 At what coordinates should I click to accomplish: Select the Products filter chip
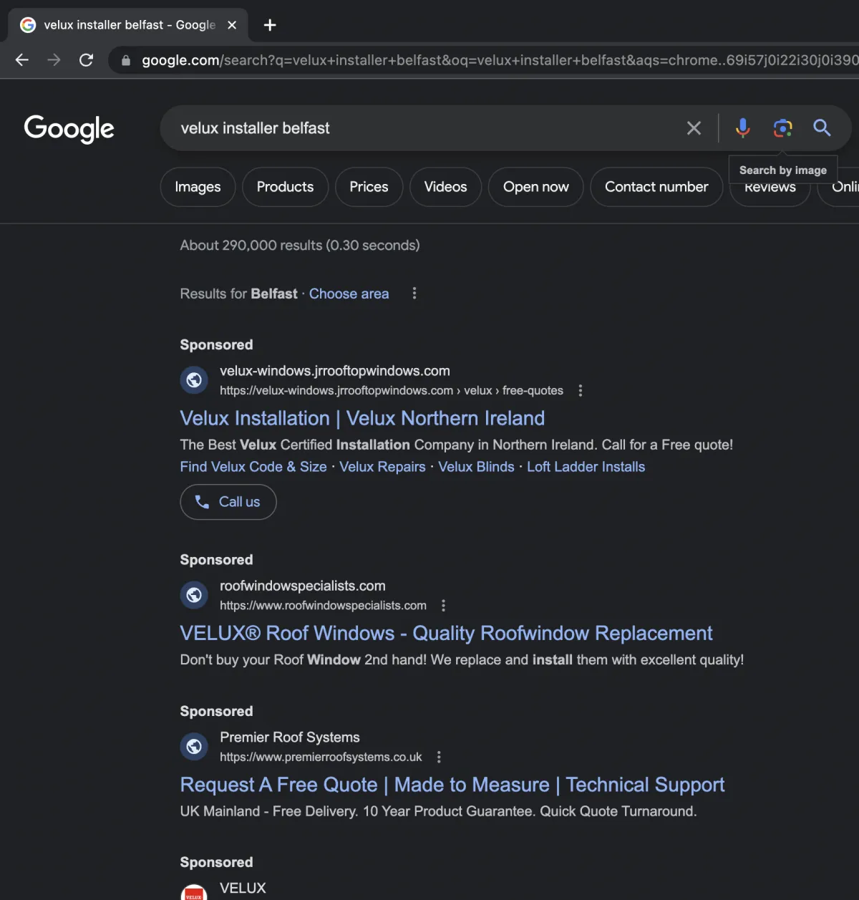285,187
